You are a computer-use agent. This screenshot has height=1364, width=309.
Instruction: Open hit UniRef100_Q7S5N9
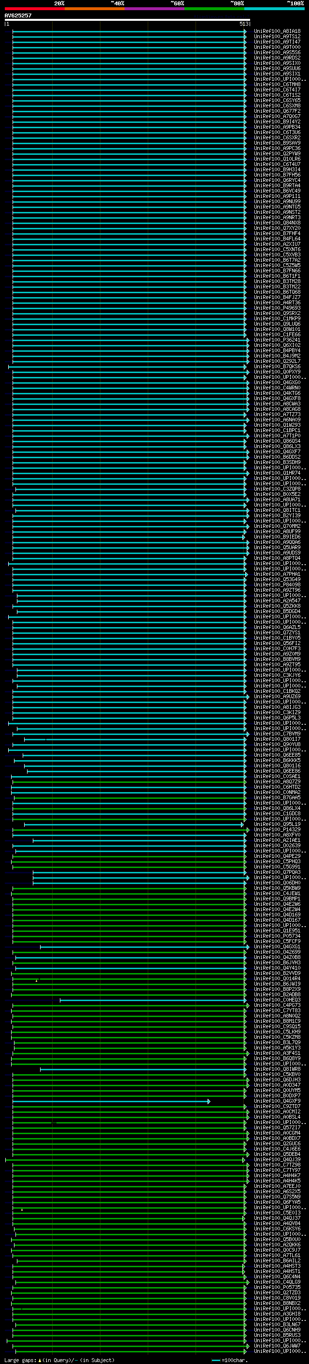pyautogui.click(x=277, y=1197)
